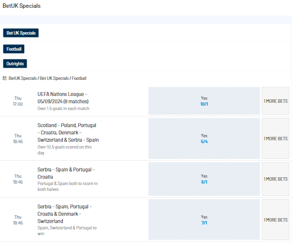Click the Bet UK Specials category button

[x=21, y=33]
